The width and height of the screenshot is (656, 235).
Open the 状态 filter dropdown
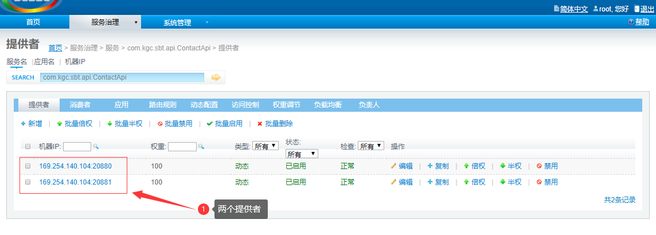pyautogui.click(x=302, y=154)
